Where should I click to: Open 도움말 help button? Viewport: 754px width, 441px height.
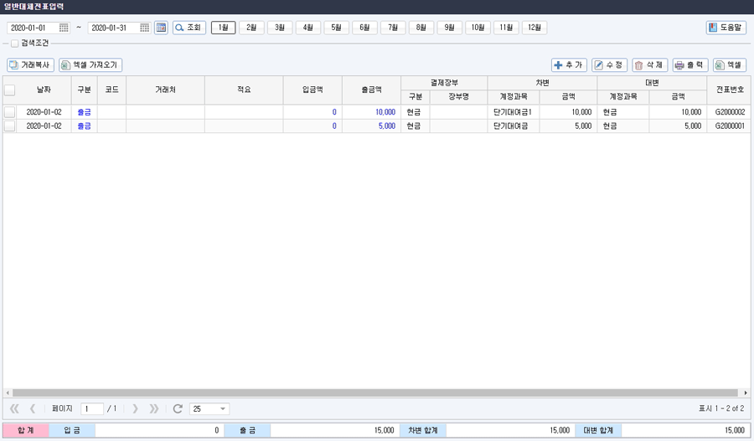tap(726, 28)
